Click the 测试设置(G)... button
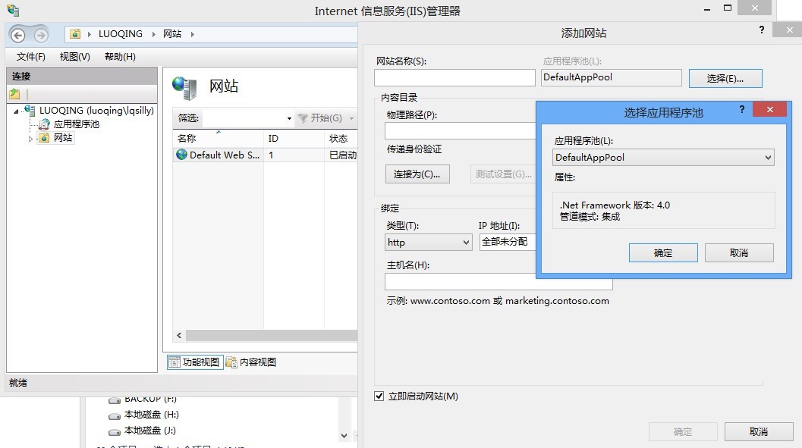 [x=503, y=174]
